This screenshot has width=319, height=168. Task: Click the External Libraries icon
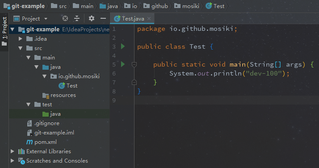[x=21, y=151]
